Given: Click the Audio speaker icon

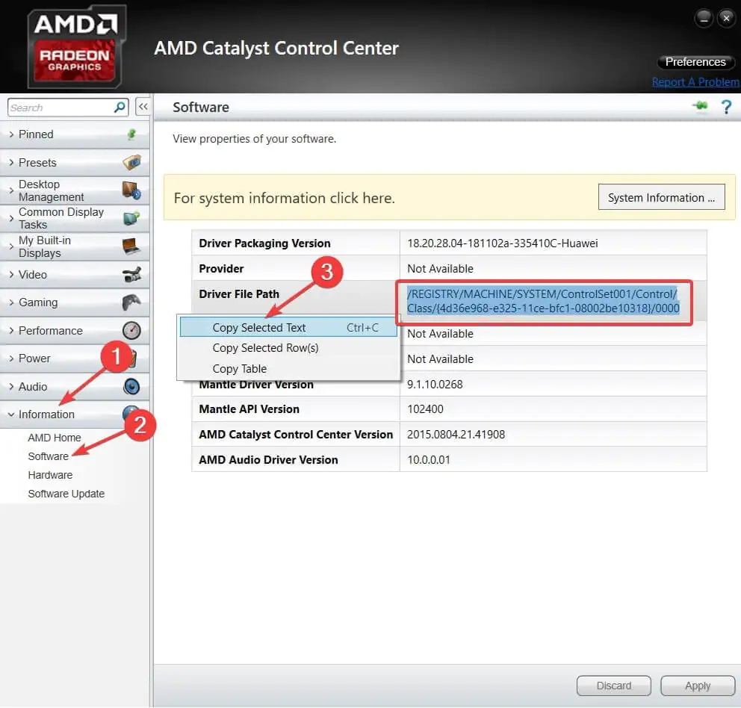Looking at the screenshot, I should pyautogui.click(x=131, y=387).
